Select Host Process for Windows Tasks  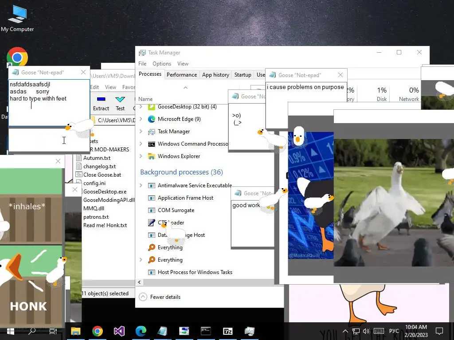(x=195, y=272)
